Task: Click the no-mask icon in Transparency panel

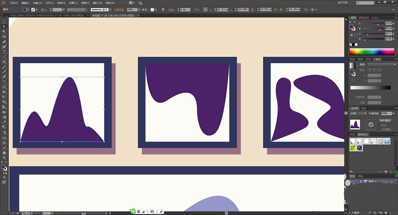Action: click(371, 125)
